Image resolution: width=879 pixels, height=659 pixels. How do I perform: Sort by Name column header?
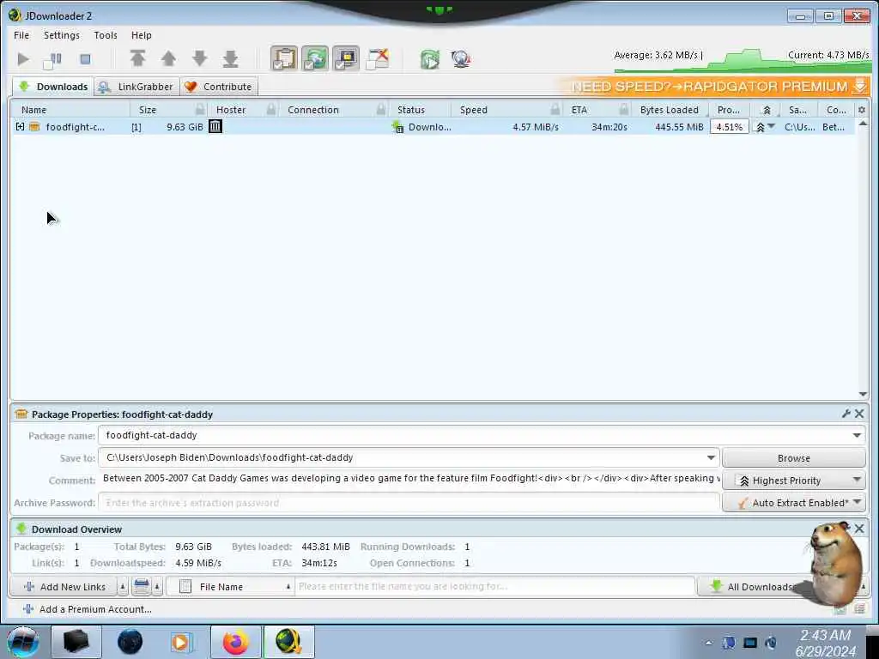(x=33, y=110)
